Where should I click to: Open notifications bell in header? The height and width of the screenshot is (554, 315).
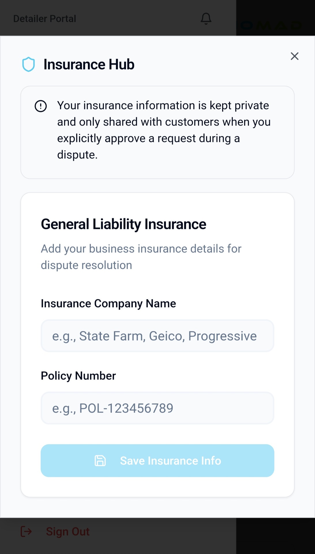pyautogui.click(x=206, y=19)
